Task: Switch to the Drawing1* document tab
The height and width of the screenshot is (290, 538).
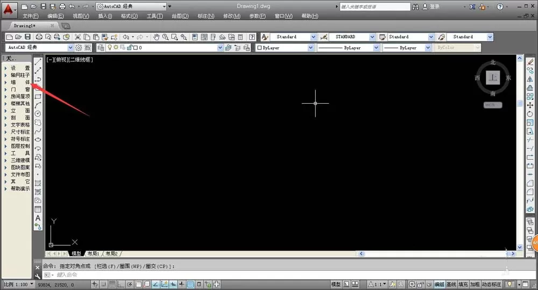Action: click(24, 26)
